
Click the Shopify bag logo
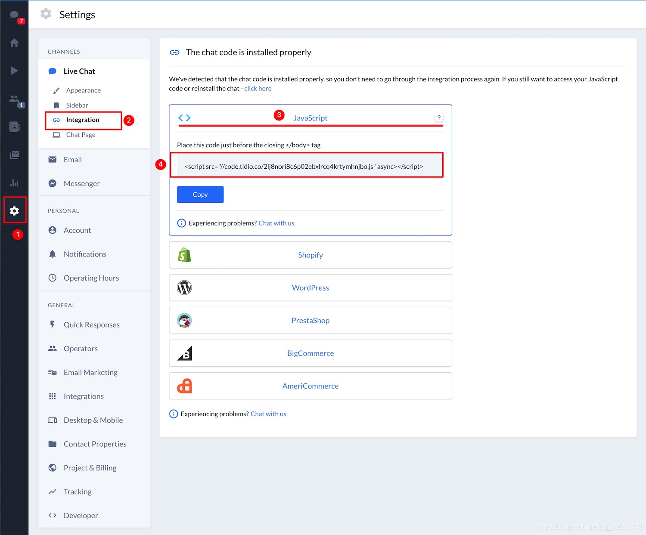[x=184, y=255]
